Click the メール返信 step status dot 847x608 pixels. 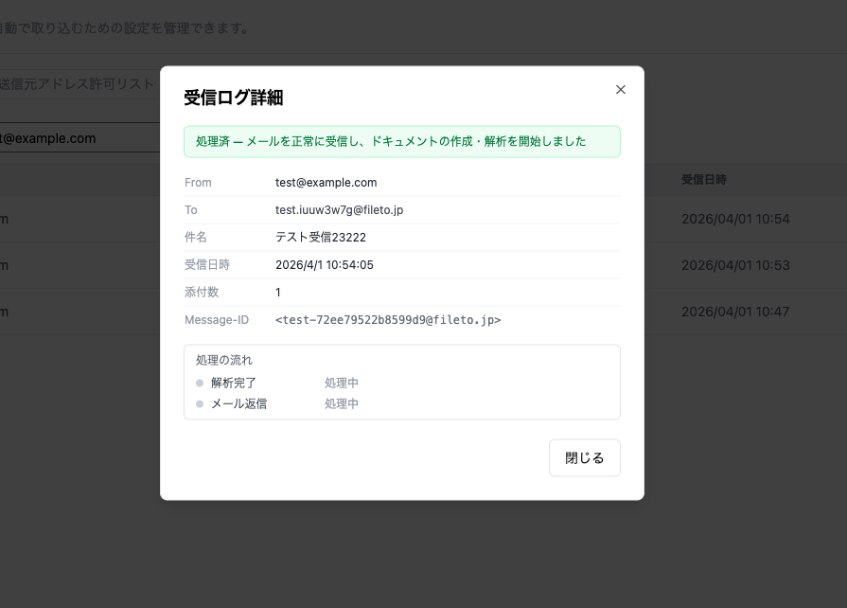(200, 403)
